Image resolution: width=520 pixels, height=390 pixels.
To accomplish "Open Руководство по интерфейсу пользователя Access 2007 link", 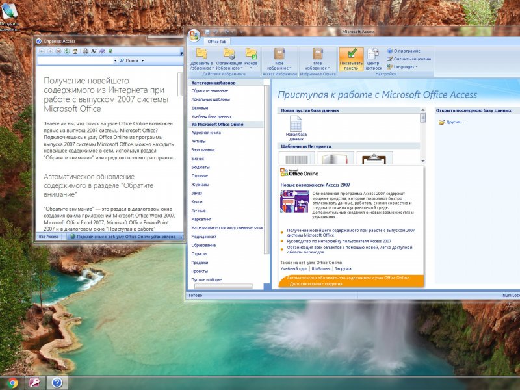I will [x=339, y=241].
